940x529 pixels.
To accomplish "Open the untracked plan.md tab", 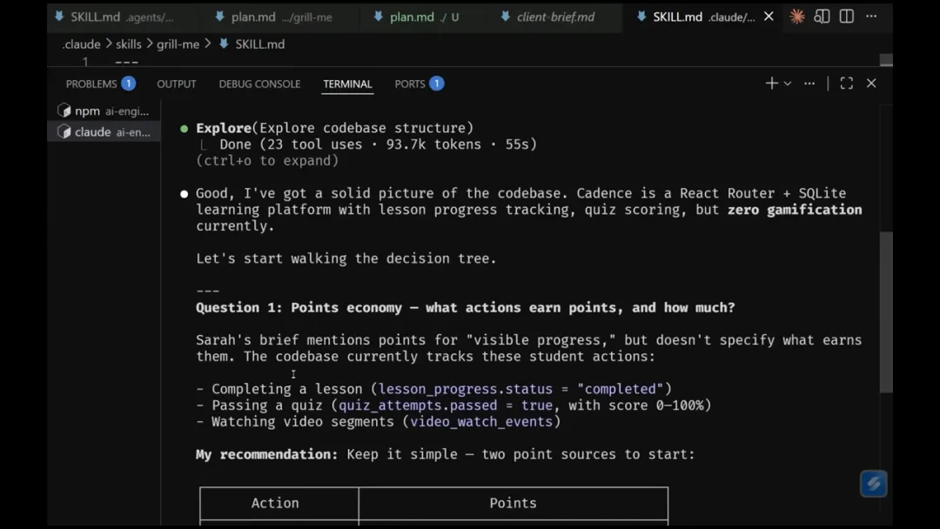I will point(417,17).
